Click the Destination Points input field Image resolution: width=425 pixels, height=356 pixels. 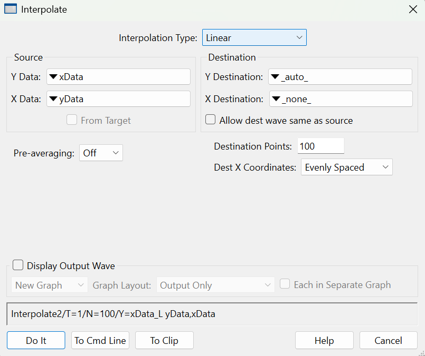coord(320,146)
